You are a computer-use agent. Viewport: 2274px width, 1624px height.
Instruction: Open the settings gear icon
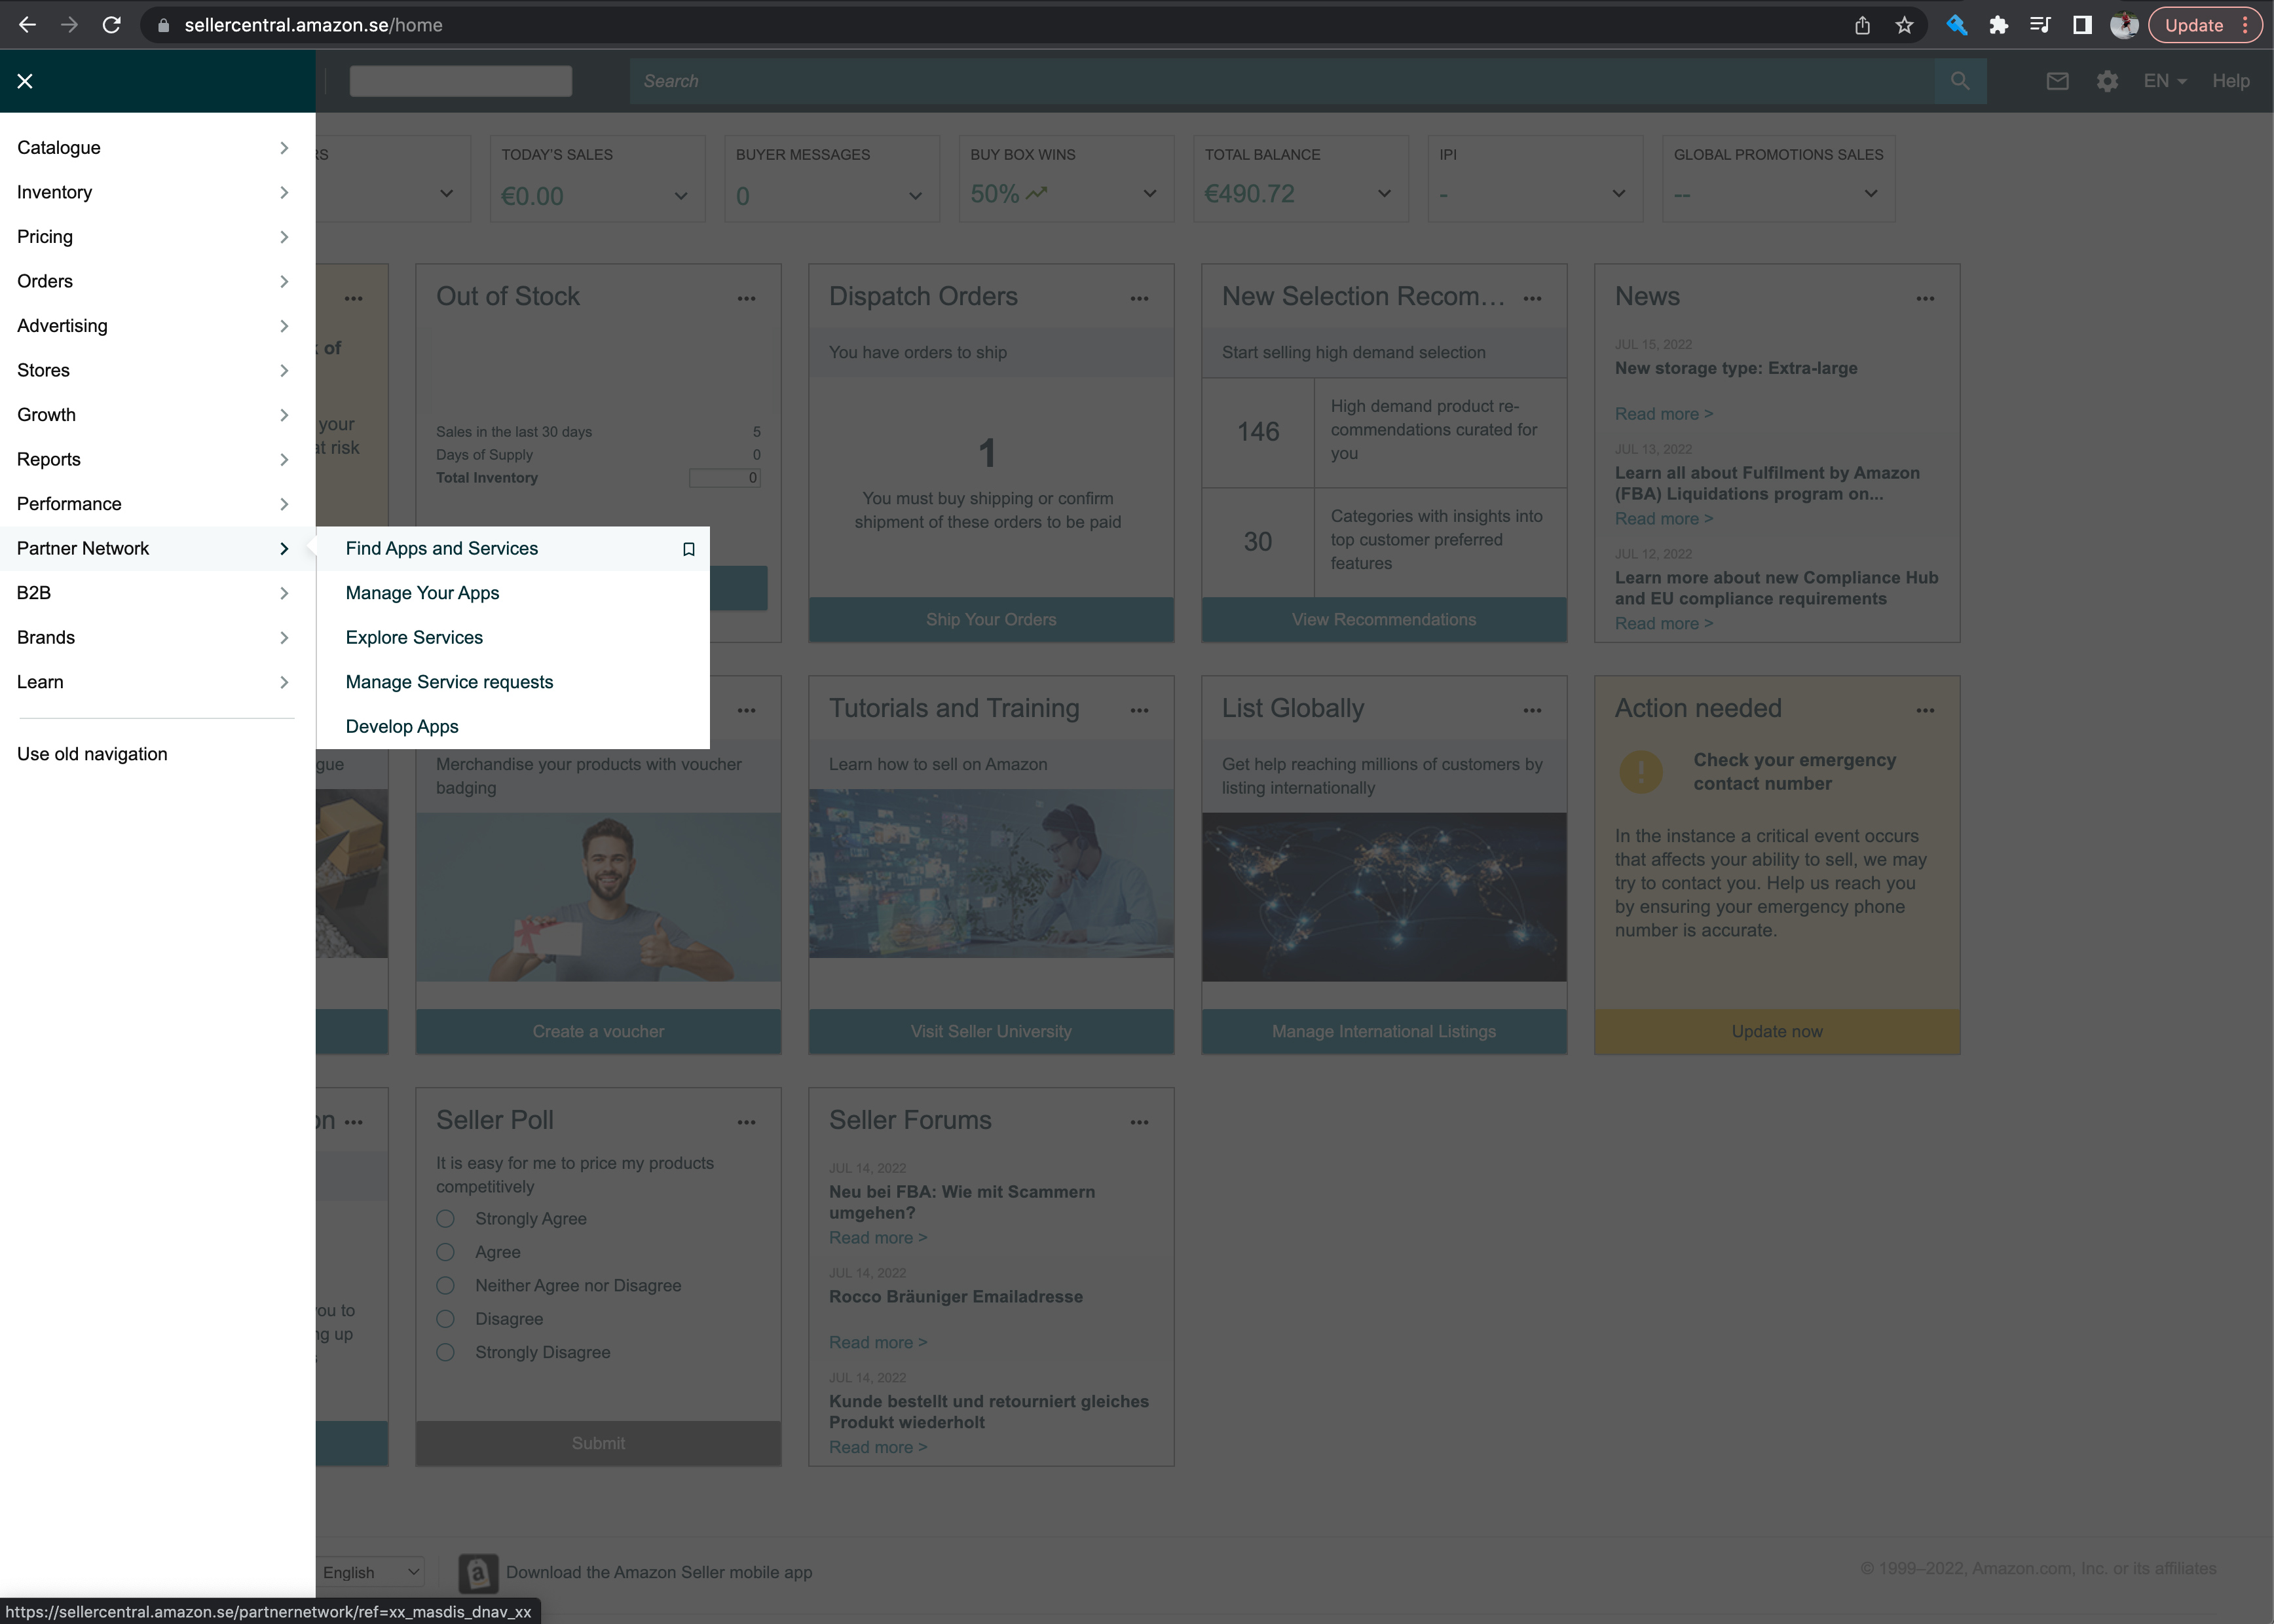[2107, 81]
